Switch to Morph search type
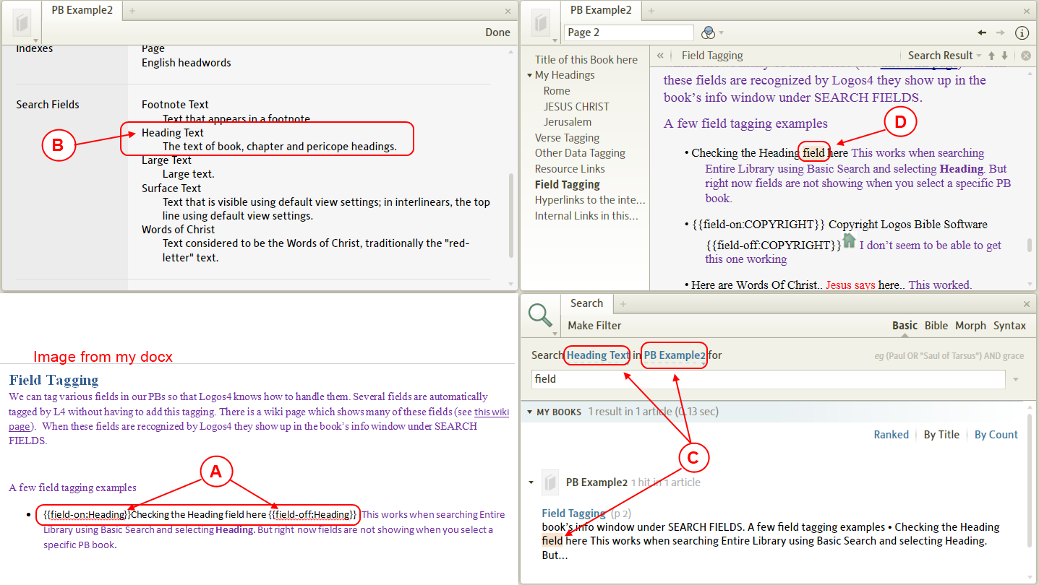The height and width of the screenshot is (585, 1039). 970,326
